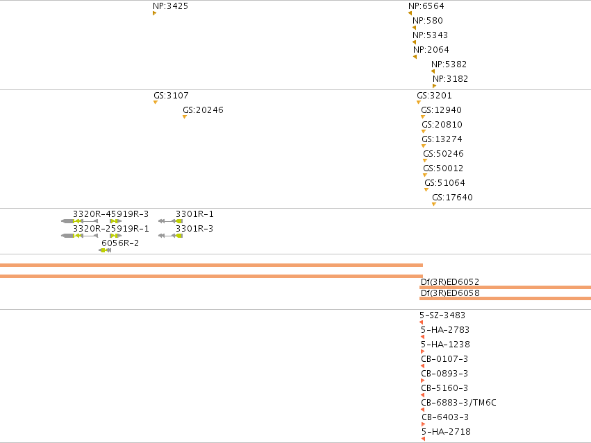Select the CB-5160-3 red triangle
This screenshot has height=443, width=591.
(422, 395)
